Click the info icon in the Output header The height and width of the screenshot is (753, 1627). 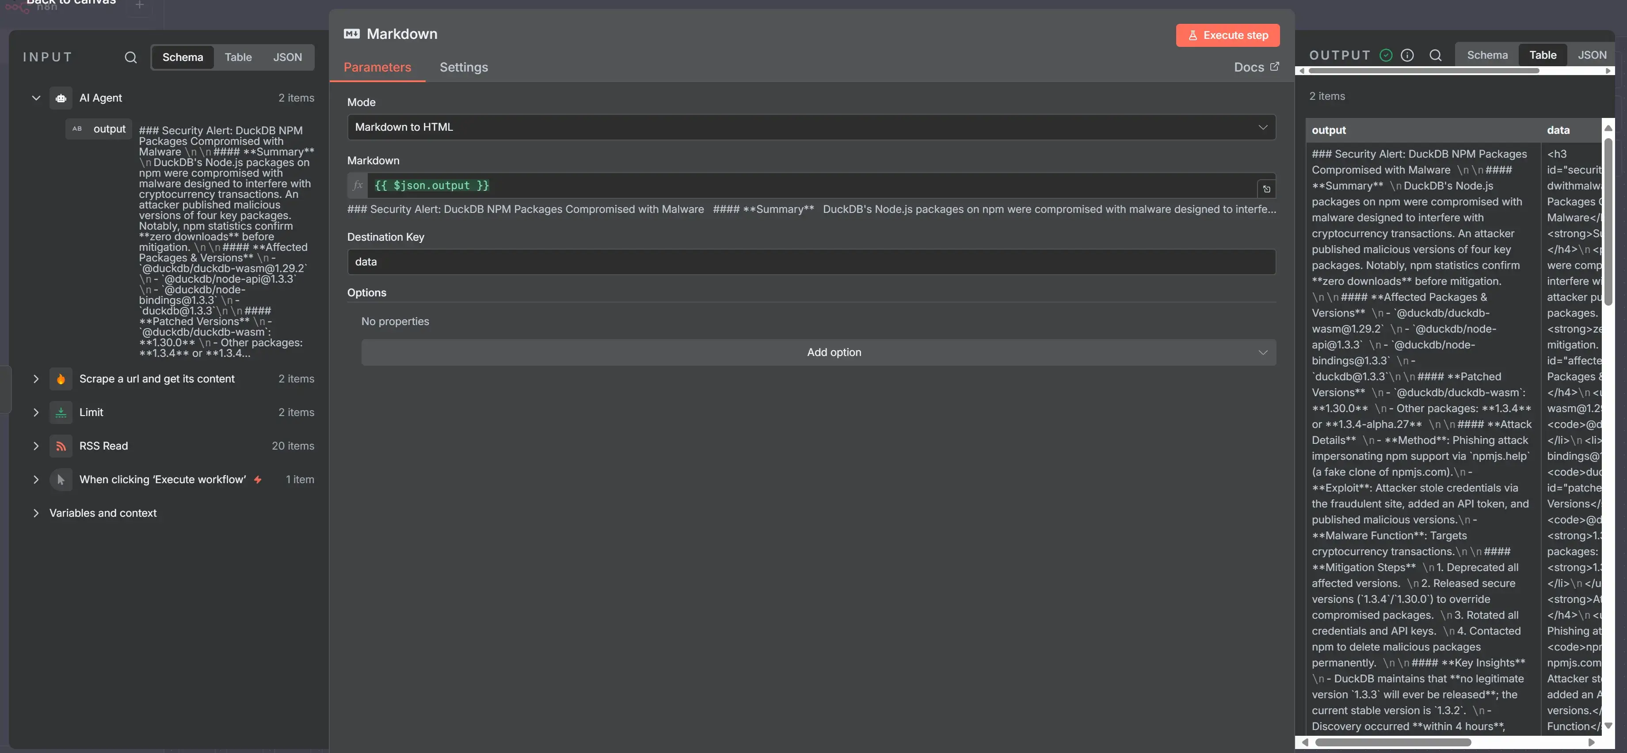coord(1407,56)
